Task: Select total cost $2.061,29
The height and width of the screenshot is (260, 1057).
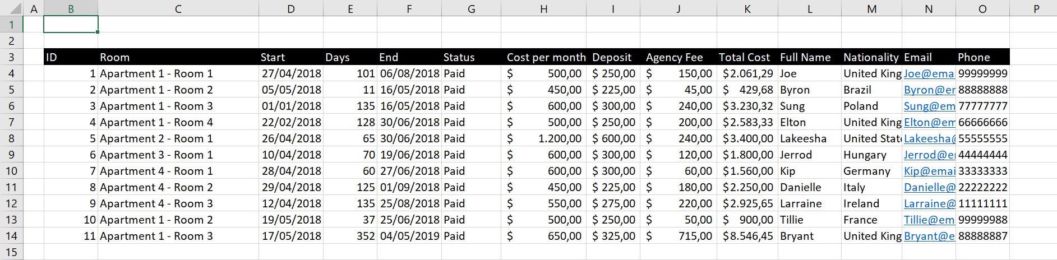Action: tap(747, 73)
